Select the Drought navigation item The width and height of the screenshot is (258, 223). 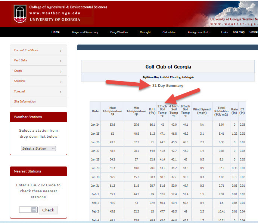click(145, 33)
